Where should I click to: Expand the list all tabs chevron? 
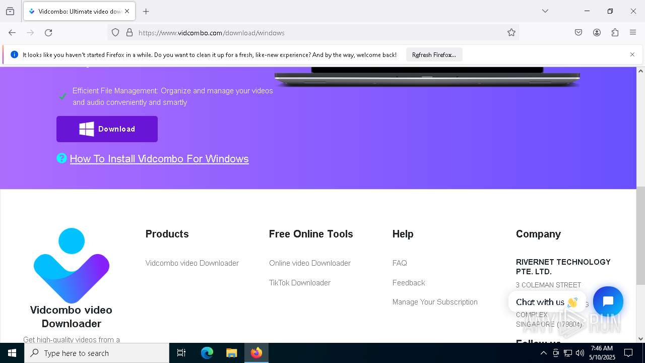coord(545,11)
